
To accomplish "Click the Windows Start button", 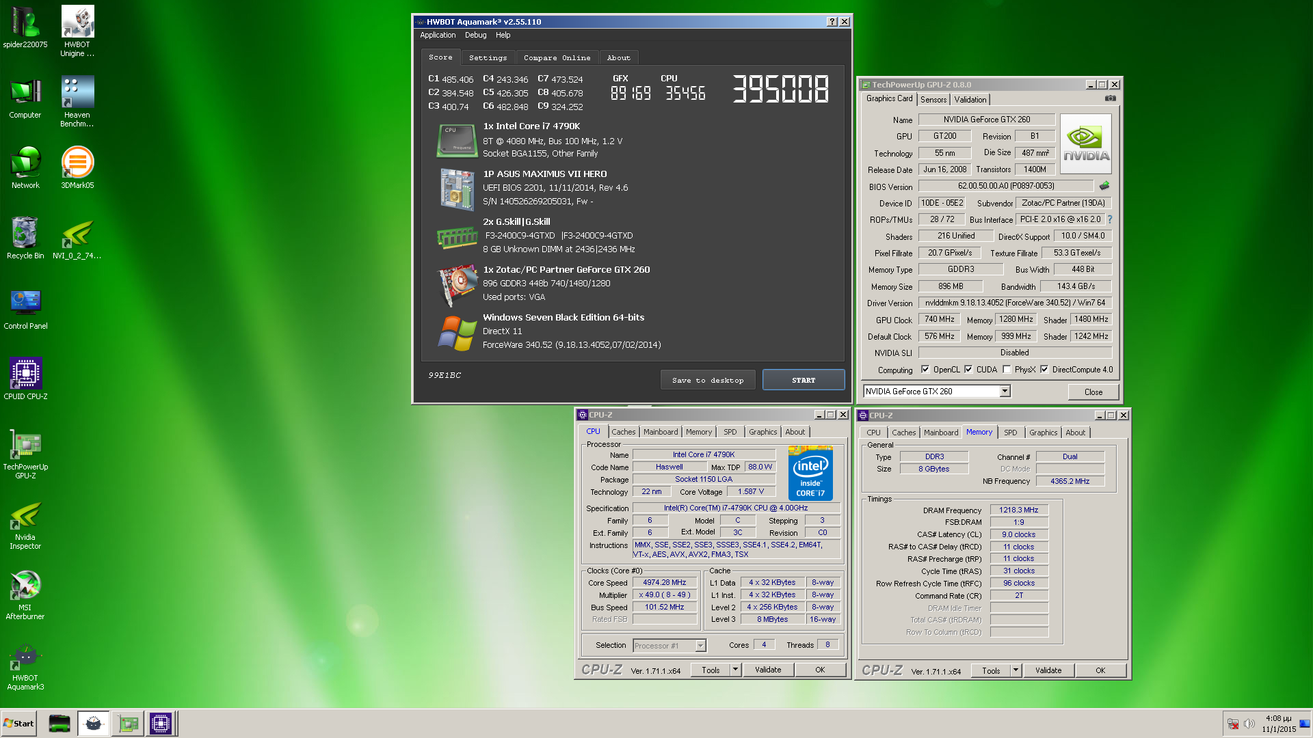I will click(18, 724).
